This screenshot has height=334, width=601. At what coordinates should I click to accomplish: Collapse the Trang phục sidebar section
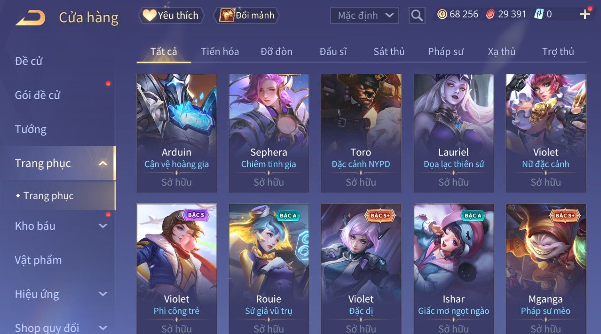click(103, 163)
